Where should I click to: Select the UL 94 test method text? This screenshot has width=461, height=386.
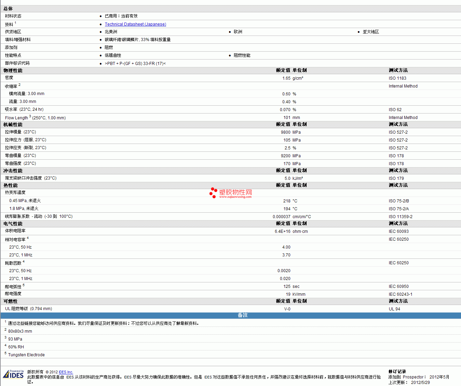[394, 309]
